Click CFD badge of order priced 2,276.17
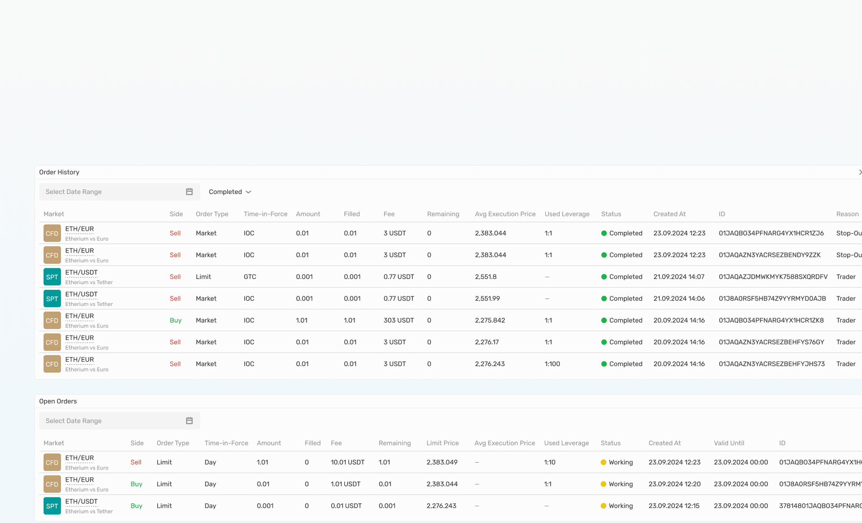Screen dimensions: 862x523 click(52, 342)
